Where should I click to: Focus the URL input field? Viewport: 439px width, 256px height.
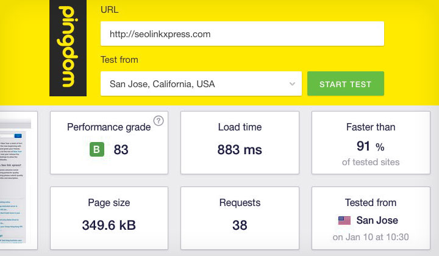coord(242,34)
